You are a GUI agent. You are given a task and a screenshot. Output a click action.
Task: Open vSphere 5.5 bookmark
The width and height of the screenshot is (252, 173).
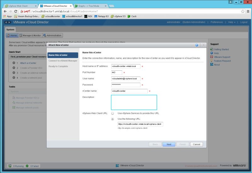pyautogui.click(x=118, y=16)
